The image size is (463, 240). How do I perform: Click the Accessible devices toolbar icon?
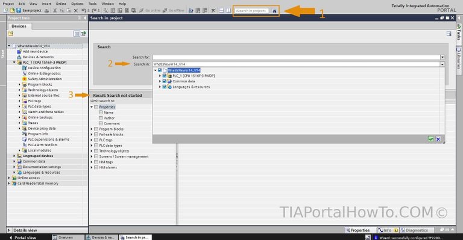191,10
